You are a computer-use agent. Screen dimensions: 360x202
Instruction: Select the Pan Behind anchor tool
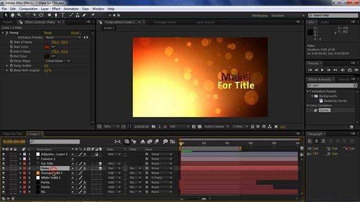41,15
